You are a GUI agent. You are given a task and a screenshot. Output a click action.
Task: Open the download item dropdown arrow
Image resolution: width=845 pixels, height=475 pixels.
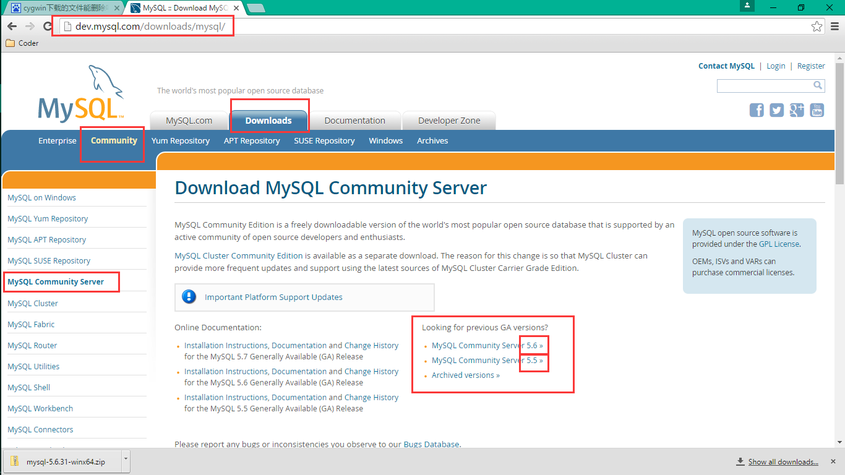[x=126, y=459]
